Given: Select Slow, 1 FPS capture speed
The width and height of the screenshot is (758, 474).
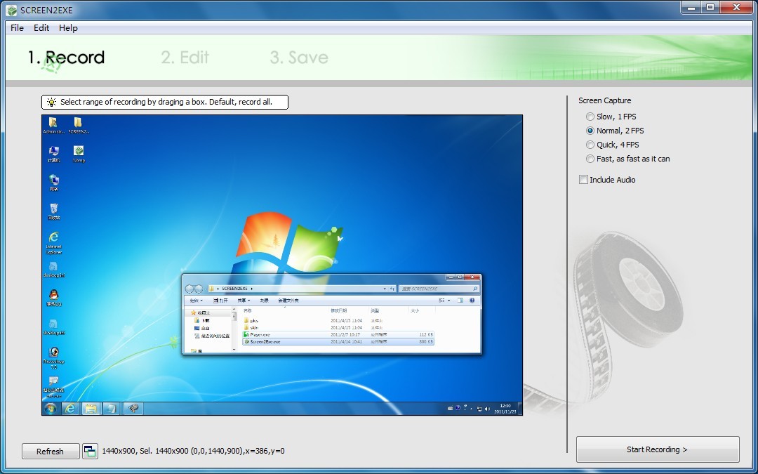Looking at the screenshot, I should [x=590, y=117].
